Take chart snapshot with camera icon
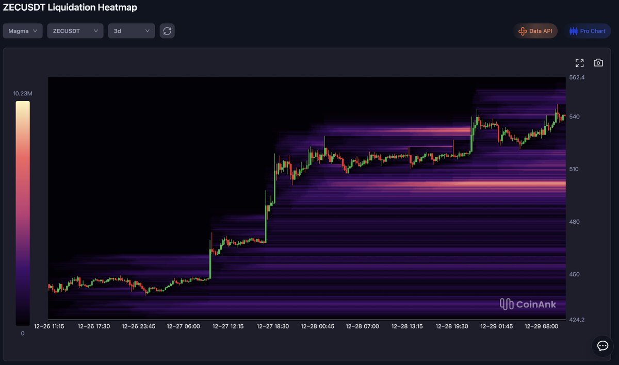Viewport: 619px width, 365px height. tap(598, 63)
